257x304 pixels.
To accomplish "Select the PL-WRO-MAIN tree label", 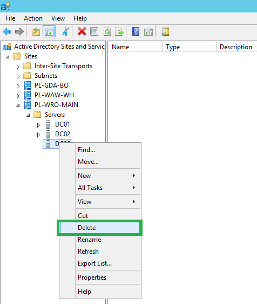I will [56, 105].
